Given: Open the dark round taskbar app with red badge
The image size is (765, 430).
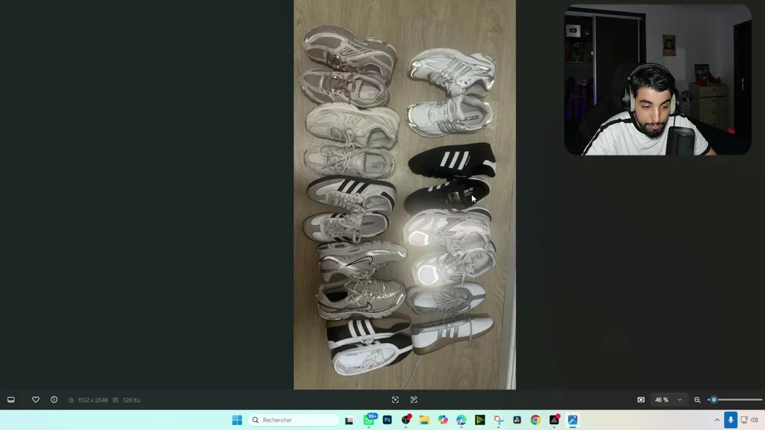Looking at the screenshot, I should 406,420.
